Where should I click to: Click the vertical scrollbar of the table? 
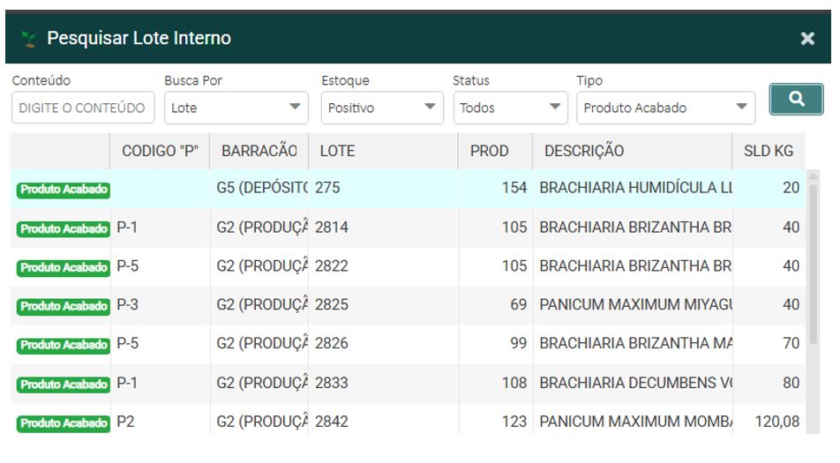pyautogui.click(x=814, y=265)
